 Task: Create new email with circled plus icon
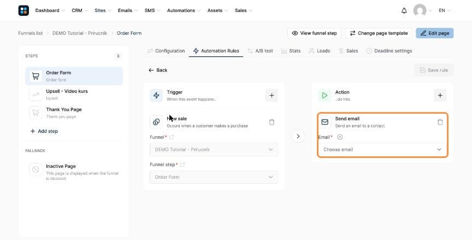coord(340,137)
